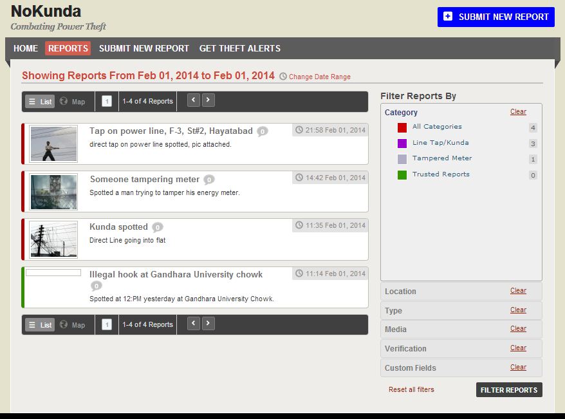This screenshot has width=565, height=419.
Task: Click the bottom list view hamburger icon
Action: click(x=32, y=325)
